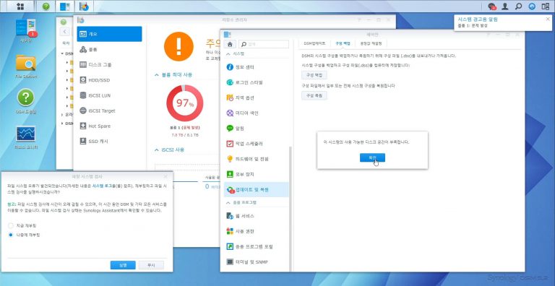This screenshot has width=555, height=286.
Task: Switch to the Configuration Backup (구성 백업) tab
Action: tap(343, 43)
